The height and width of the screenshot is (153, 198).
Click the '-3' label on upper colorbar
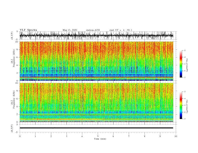click(x=184, y=50)
